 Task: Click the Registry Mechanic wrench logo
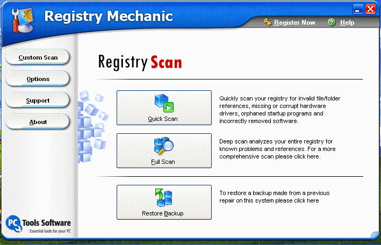coord(23,20)
